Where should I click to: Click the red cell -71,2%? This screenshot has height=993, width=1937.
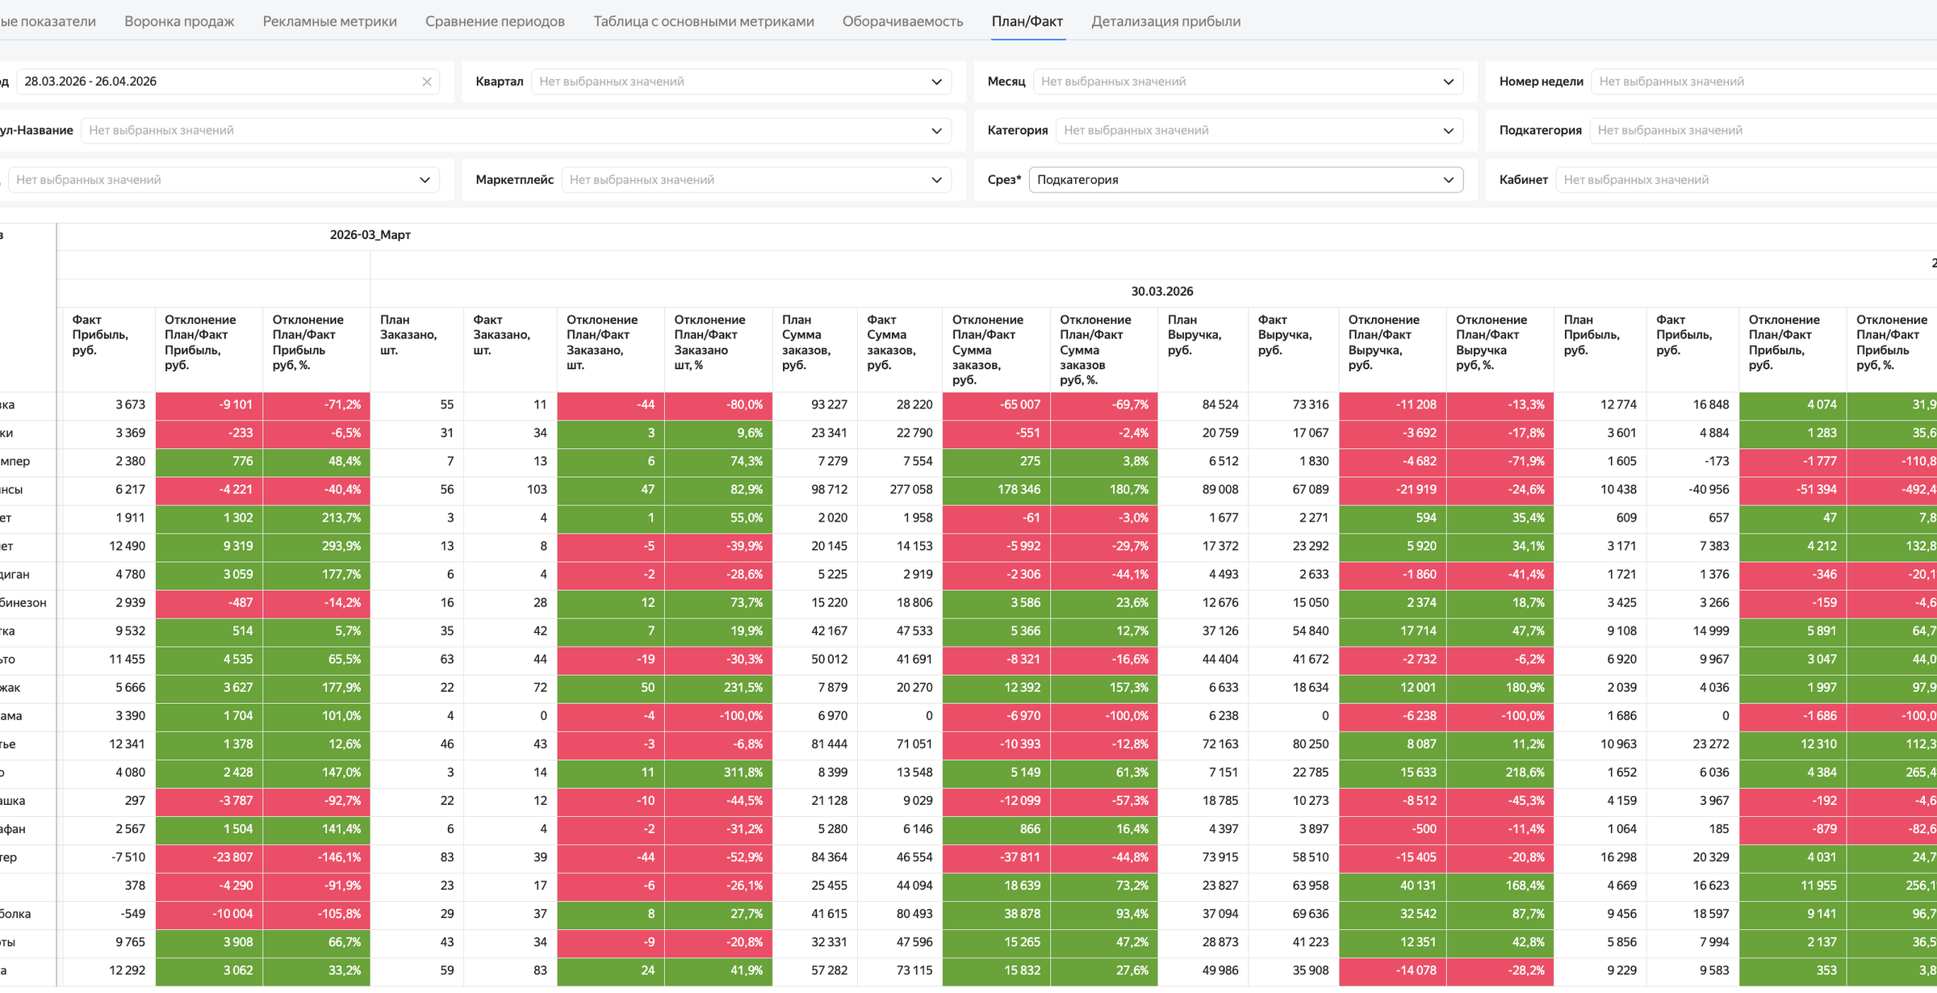click(x=316, y=405)
